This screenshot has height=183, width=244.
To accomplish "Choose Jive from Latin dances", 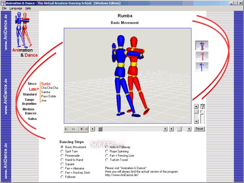I will coord(44,100).
